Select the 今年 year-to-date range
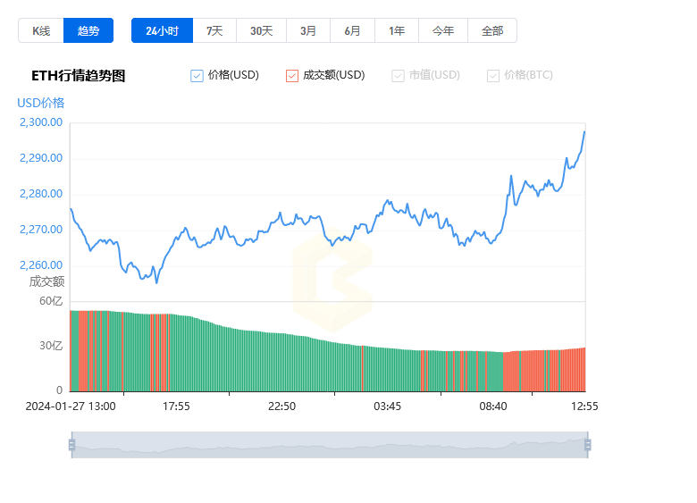Screen dimensions: 697x503 [x=443, y=30]
